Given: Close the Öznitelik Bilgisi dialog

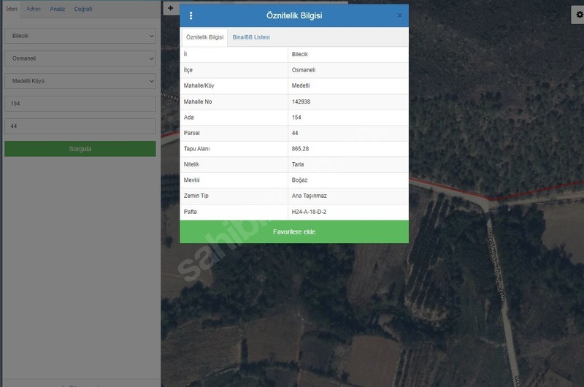Looking at the screenshot, I should pyautogui.click(x=399, y=15).
